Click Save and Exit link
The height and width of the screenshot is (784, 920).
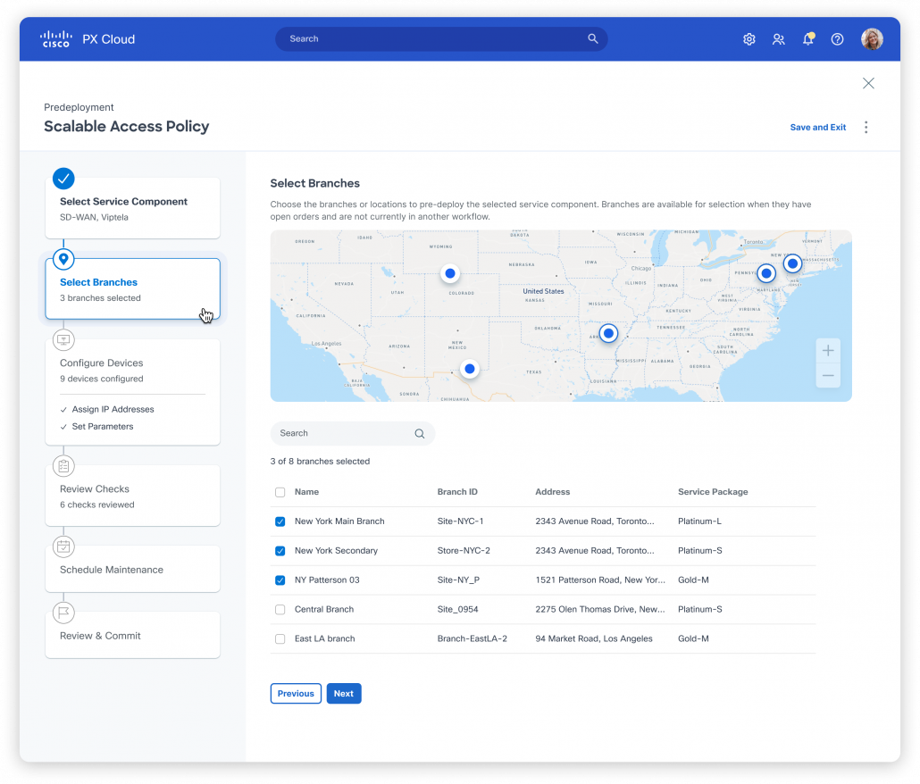(817, 128)
